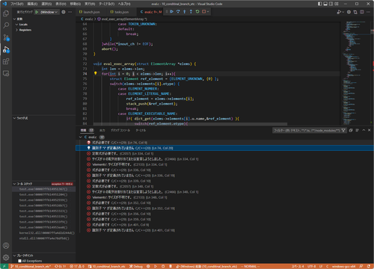Click Git branch name in status bar
374x269 pixels.
(x=31, y=266)
